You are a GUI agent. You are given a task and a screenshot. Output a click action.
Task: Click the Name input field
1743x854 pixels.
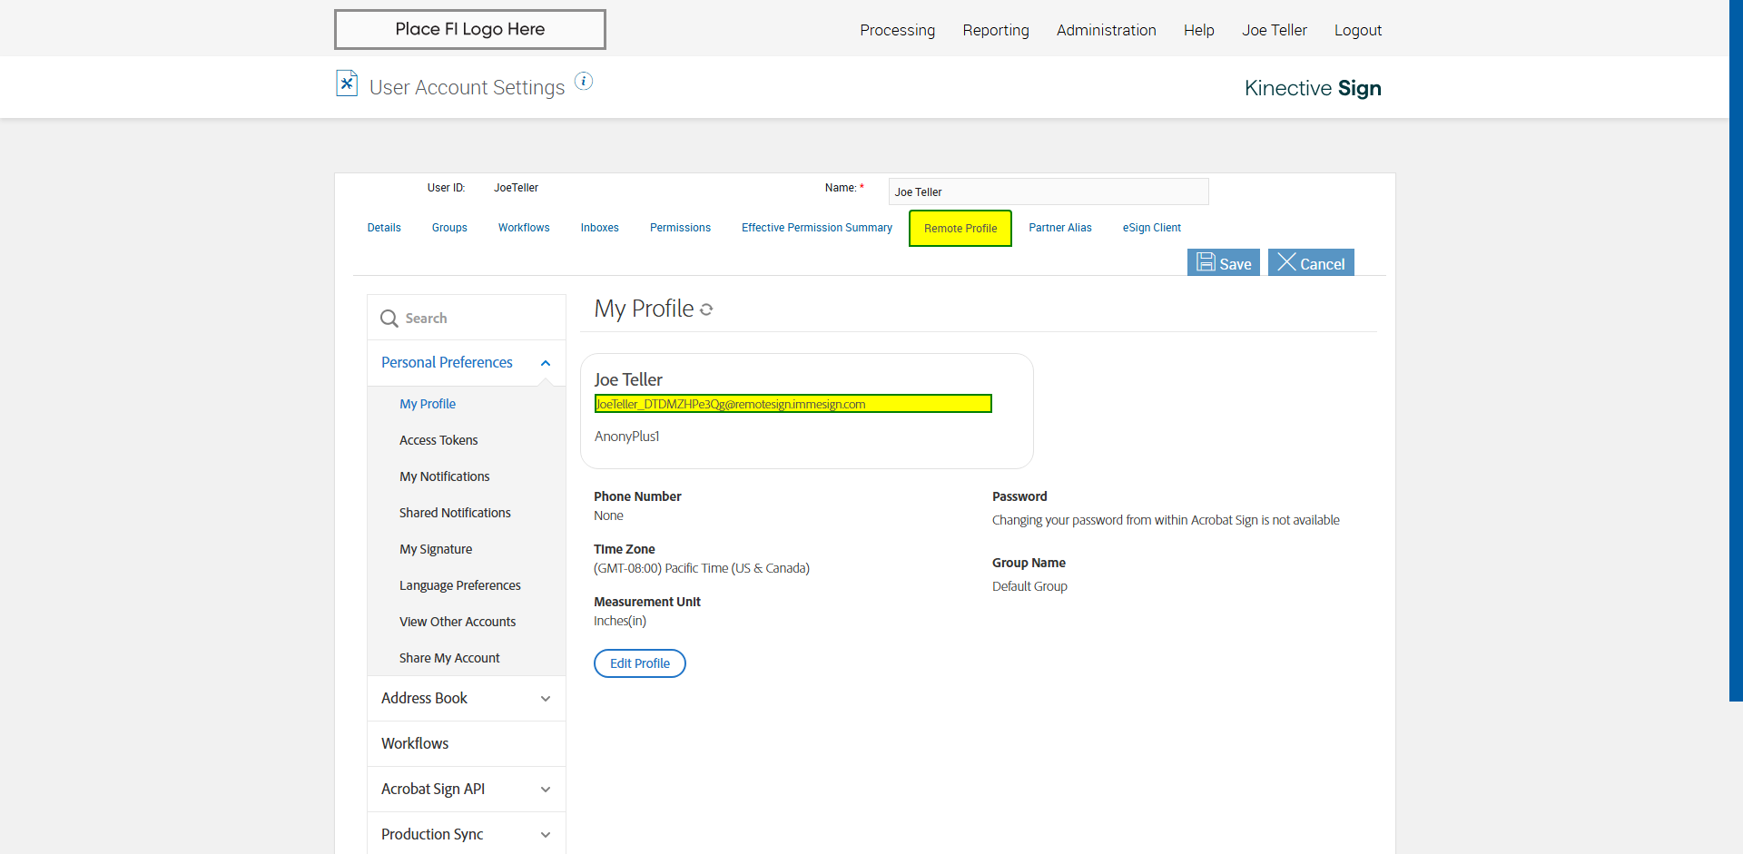pyautogui.click(x=1049, y=191)
